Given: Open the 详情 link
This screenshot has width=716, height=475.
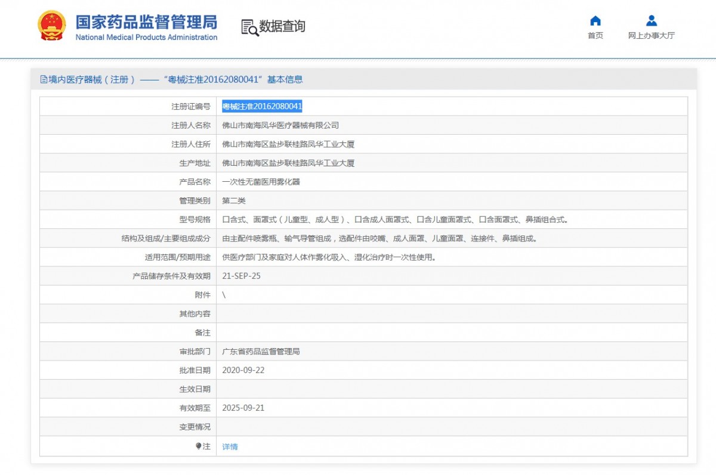Looking at the screenshot, I should (230, 446).
